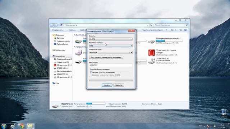Select Избранное in the navigation pane

60,35
